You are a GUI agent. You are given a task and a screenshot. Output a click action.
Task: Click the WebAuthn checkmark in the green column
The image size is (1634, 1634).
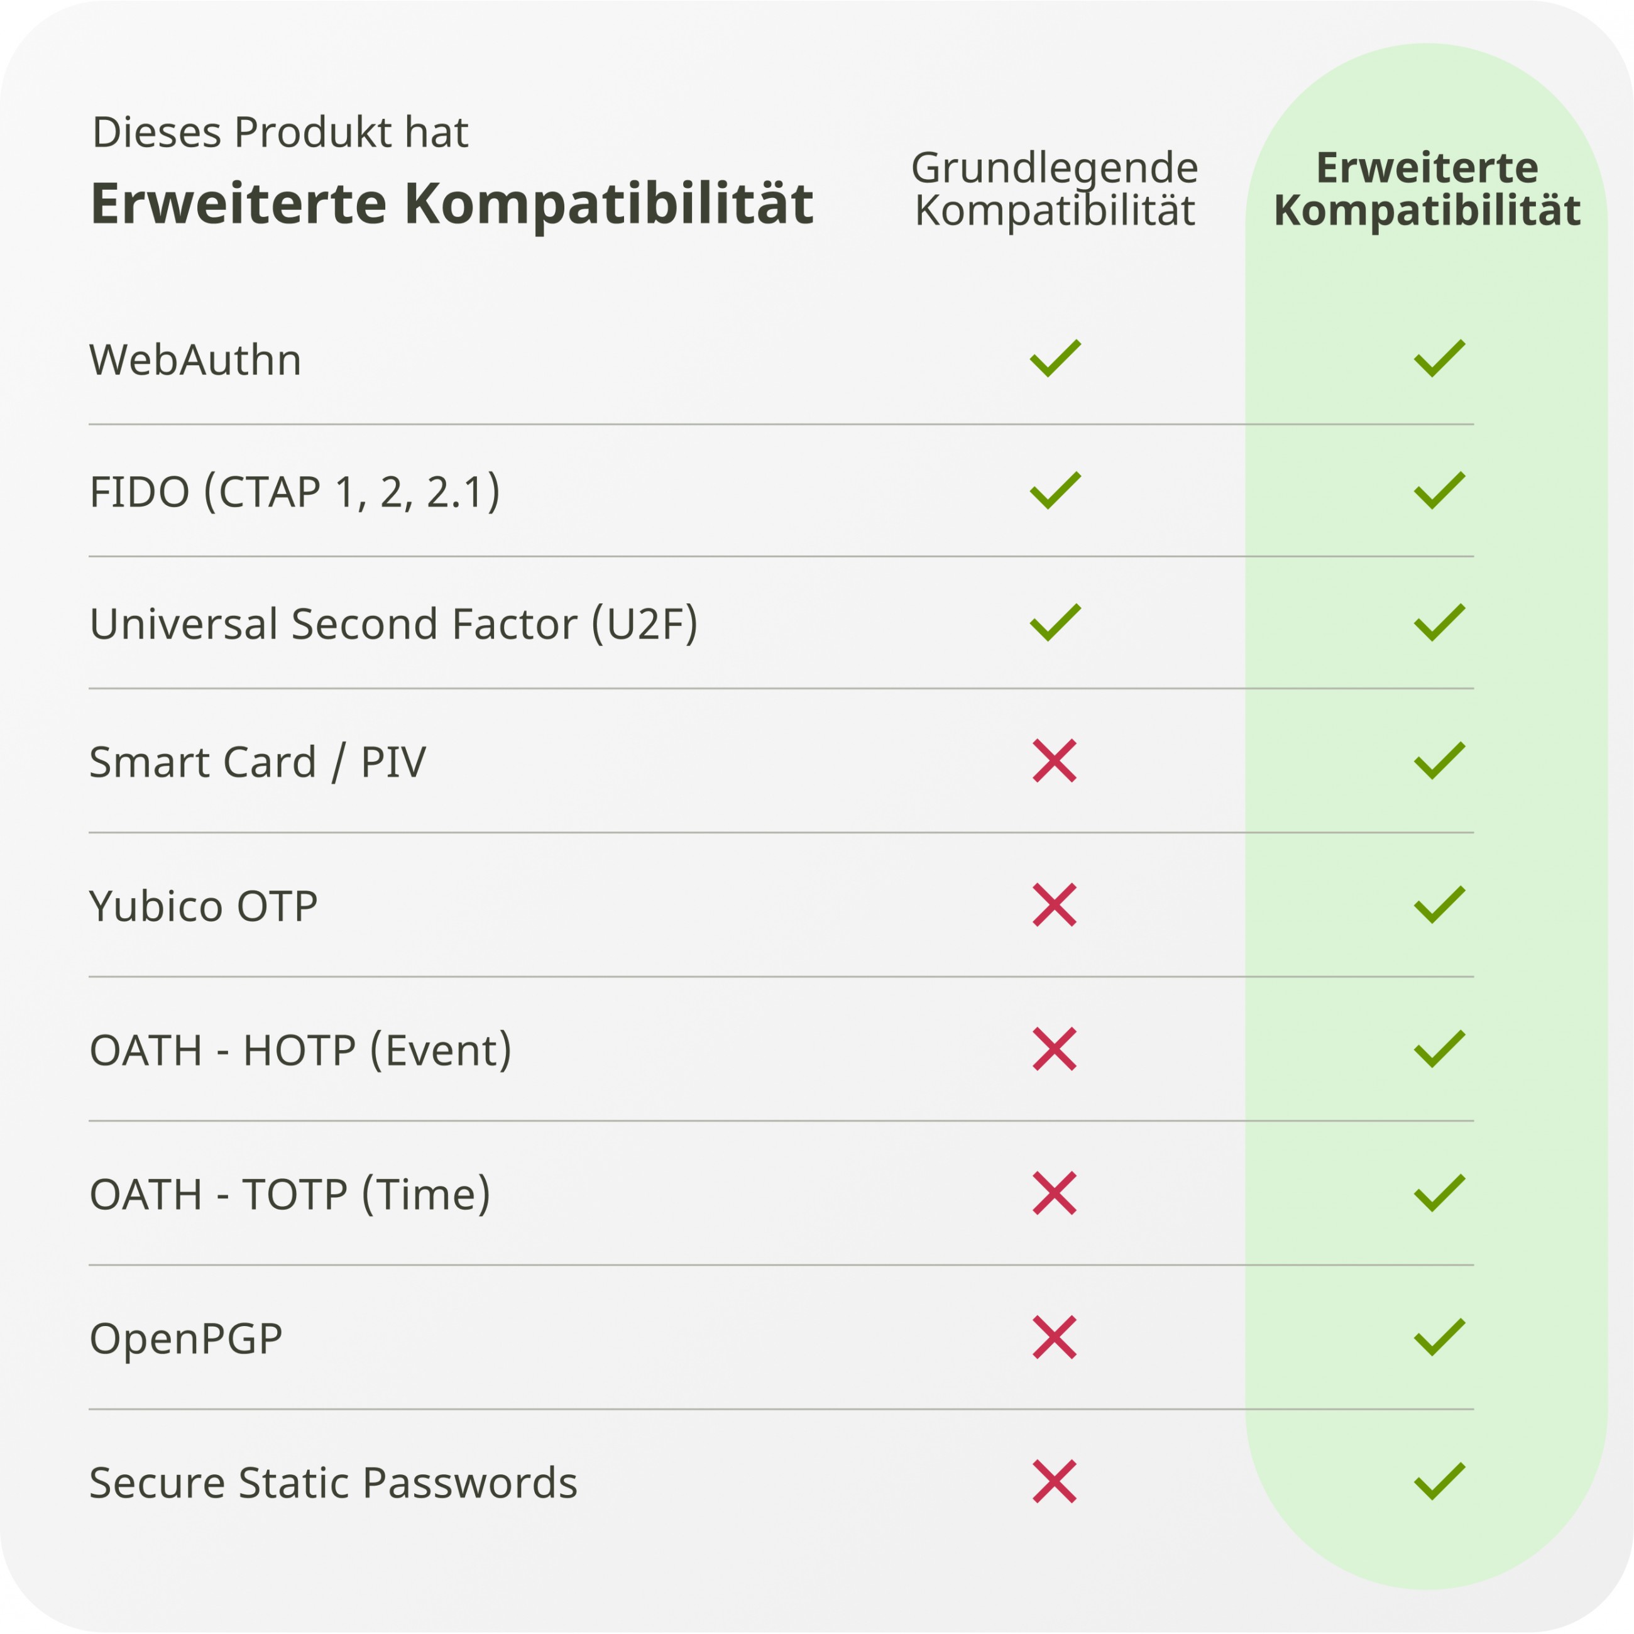(1439, 359)
